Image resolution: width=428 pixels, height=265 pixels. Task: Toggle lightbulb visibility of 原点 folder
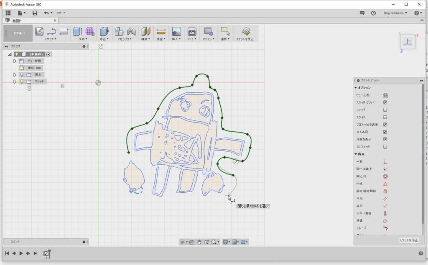tap(22, 74)
